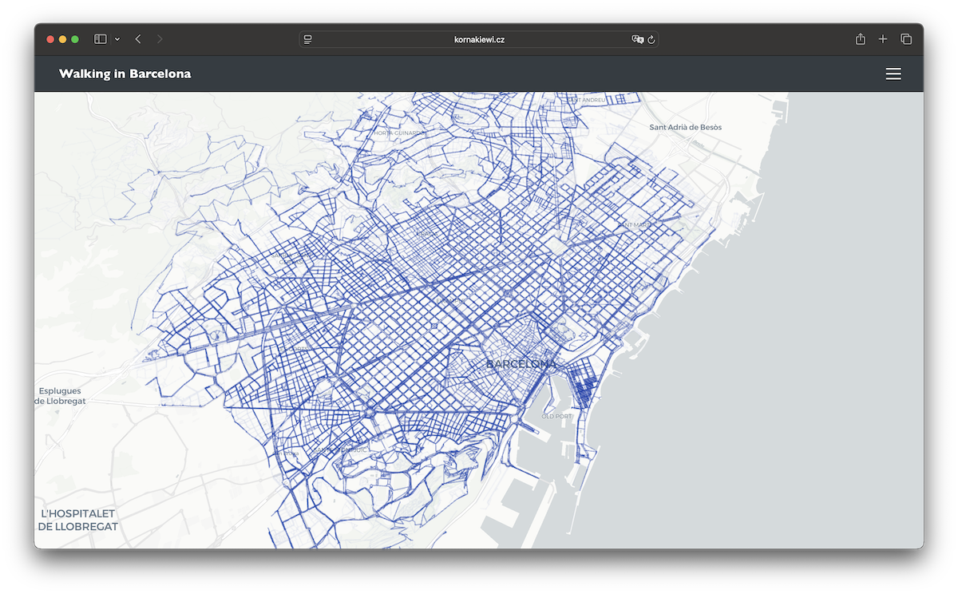Click the kornakiewi.cz address bar

(479, 39)
